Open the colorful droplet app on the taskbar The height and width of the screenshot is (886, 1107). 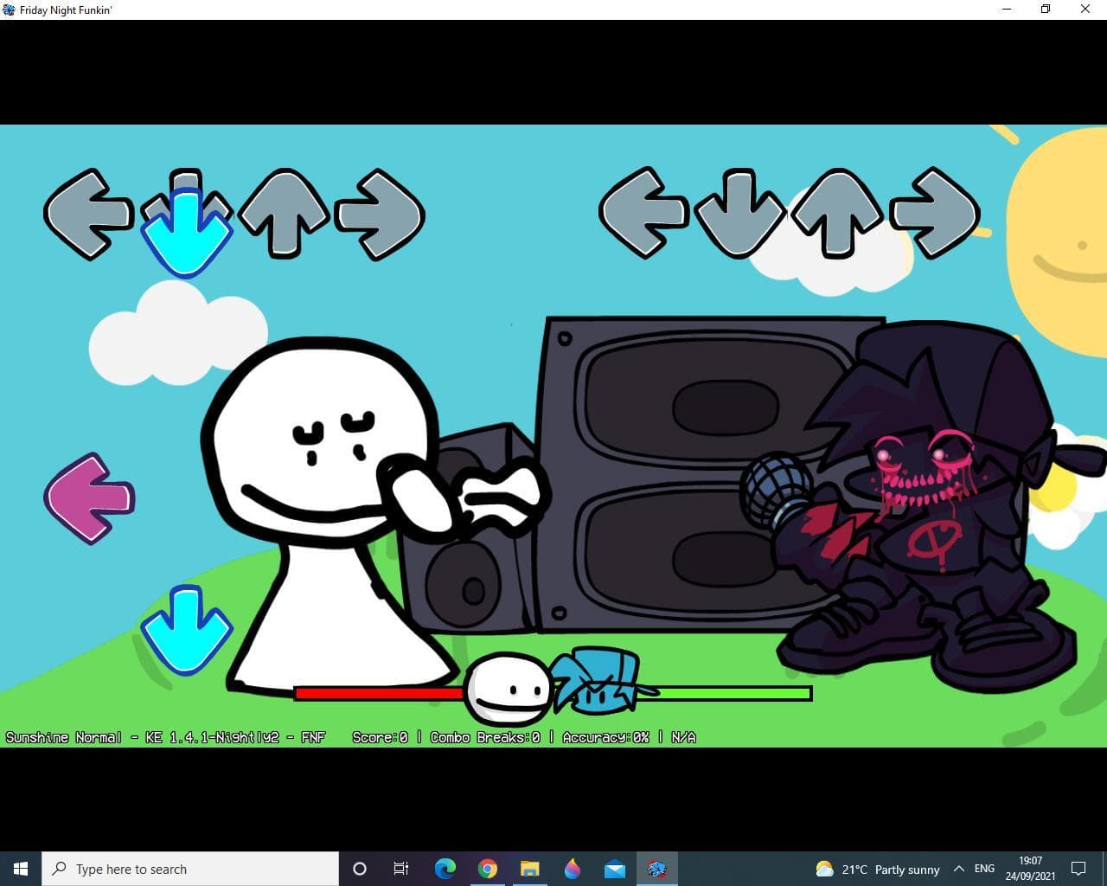(x=573, y=869)
